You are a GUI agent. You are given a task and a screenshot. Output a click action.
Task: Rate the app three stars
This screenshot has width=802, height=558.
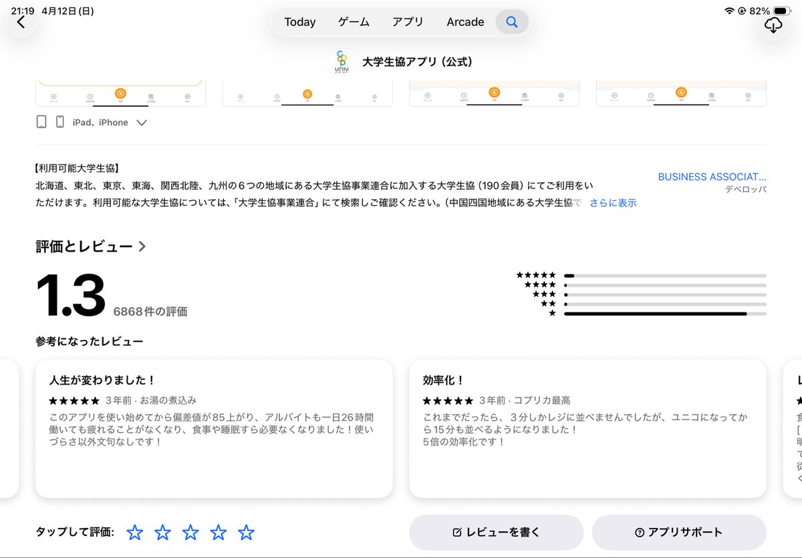point(190,533)
